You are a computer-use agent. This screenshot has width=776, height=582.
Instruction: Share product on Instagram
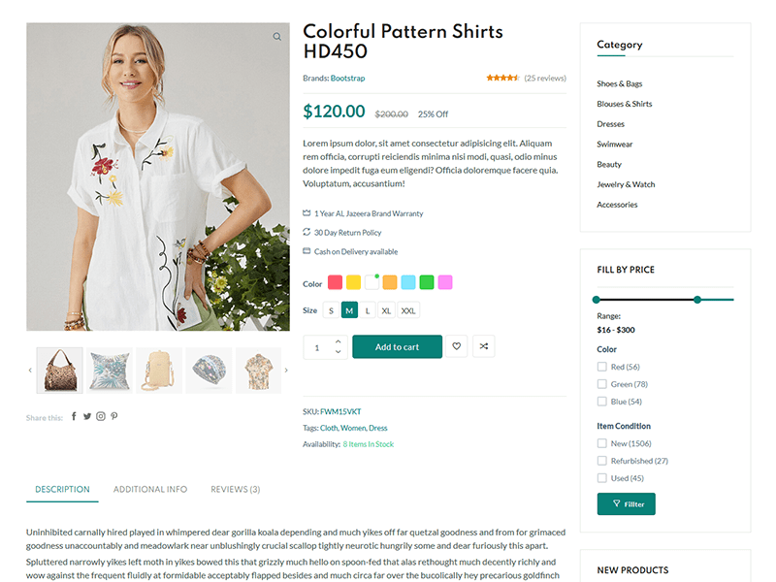101,416
